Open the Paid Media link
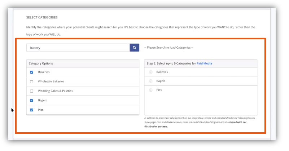Viewport: 289px width, 151px height. 204,63
